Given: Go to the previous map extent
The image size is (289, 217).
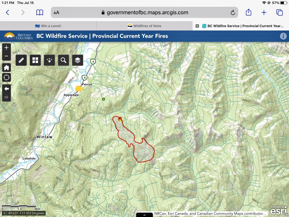Looking at the screenshot, I should [x=6, y=89].
